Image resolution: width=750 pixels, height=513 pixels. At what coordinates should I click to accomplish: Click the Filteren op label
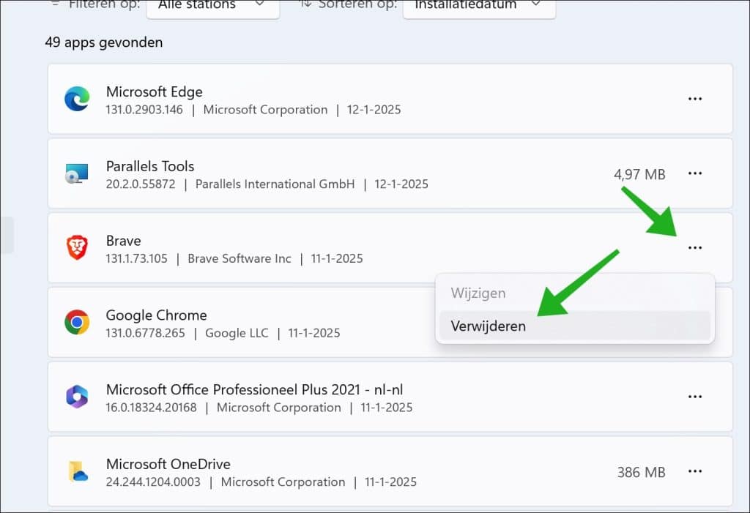[104, 5]
